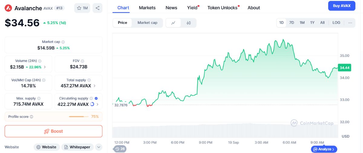Click the volume bars below chart
This screenshot has width=363, height=153.
pos(225,130)
